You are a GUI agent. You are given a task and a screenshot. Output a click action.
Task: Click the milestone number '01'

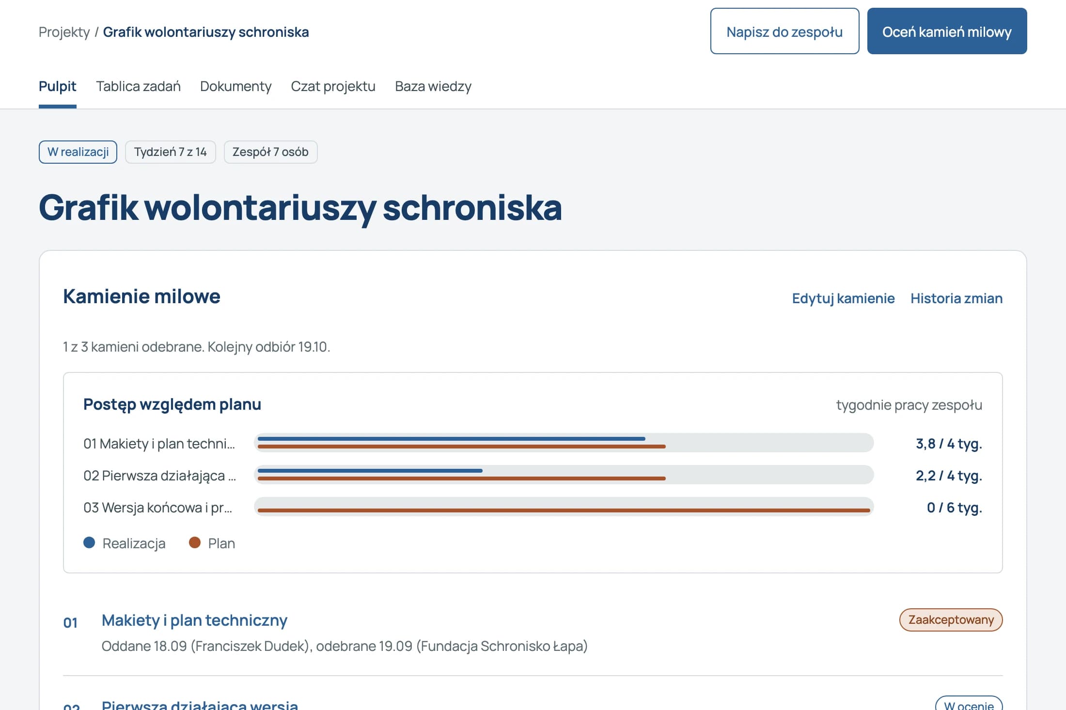(70, 623)
